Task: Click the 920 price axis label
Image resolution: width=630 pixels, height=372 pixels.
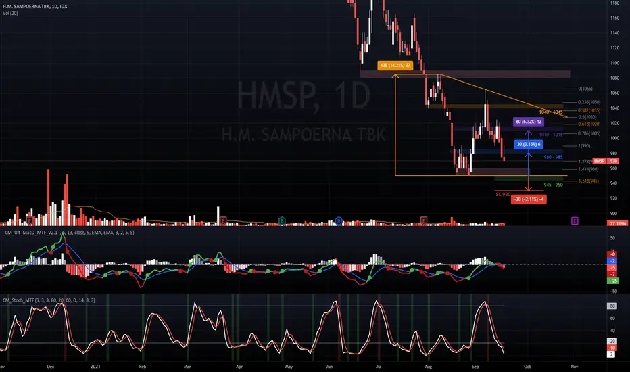Action: [614, 198]
